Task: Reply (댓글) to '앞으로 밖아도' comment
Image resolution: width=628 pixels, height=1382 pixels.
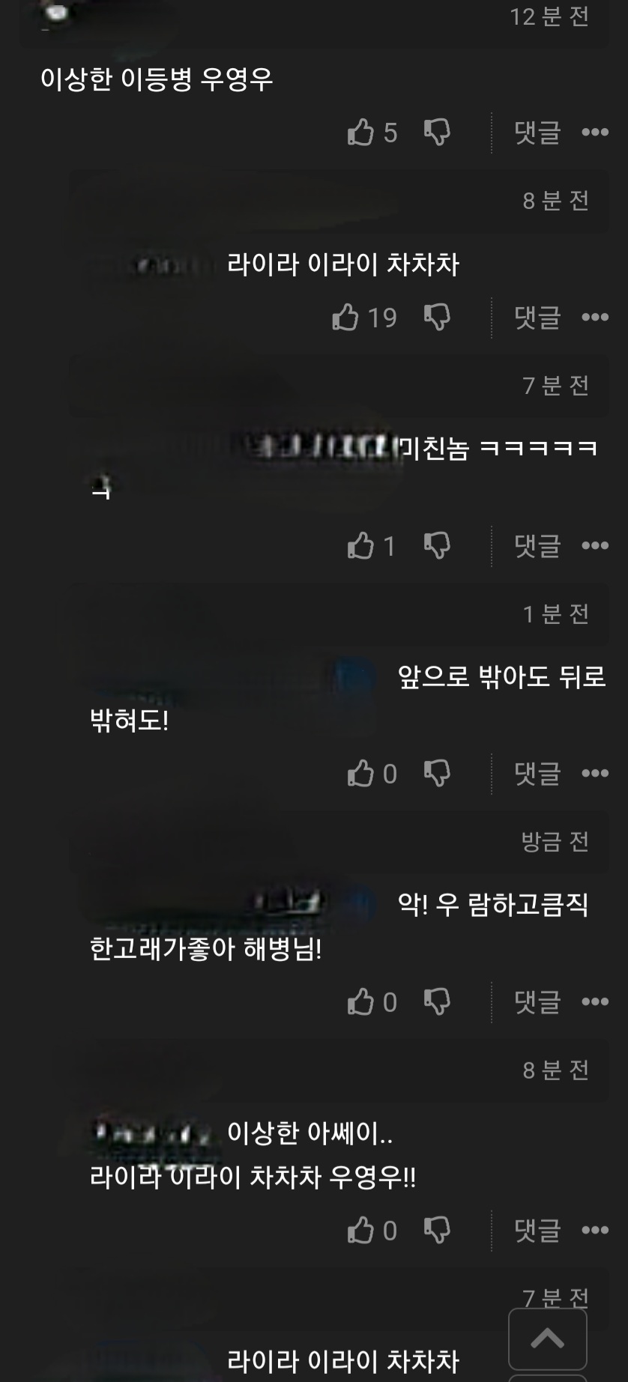Action: tap(537, 773)
